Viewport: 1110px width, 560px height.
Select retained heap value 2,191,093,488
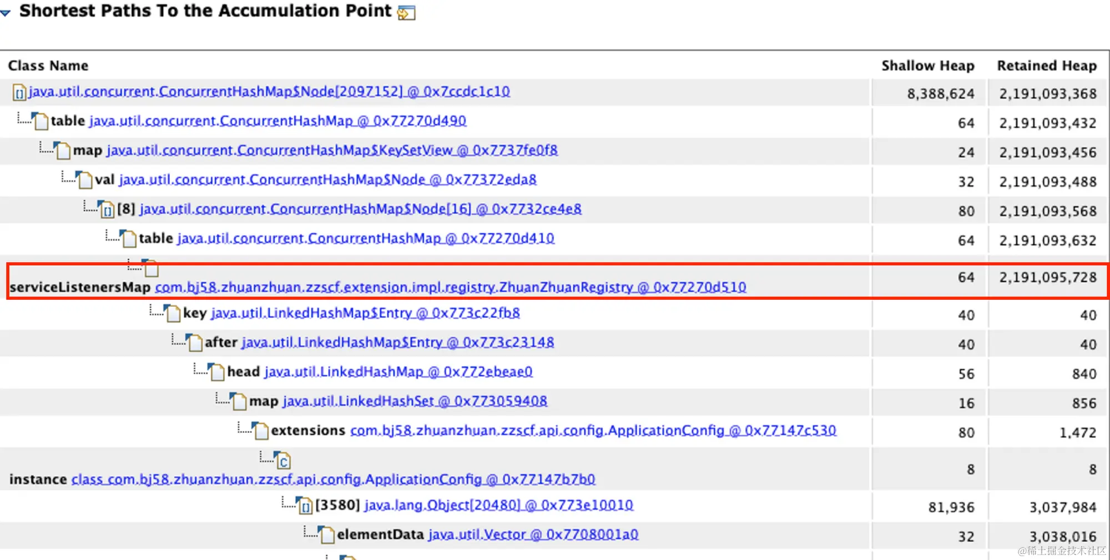pyautogui.click(x=1048, y=182)
